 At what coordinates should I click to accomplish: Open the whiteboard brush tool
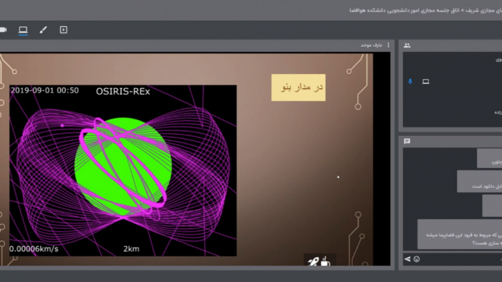[43, 30]
